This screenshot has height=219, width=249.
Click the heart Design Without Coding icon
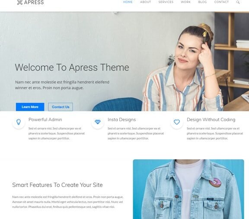click(x=177, y=122)
